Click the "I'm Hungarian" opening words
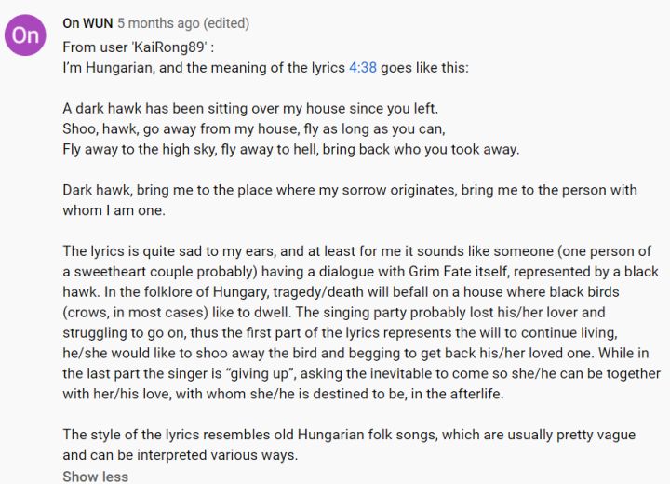 click(107, 68)
